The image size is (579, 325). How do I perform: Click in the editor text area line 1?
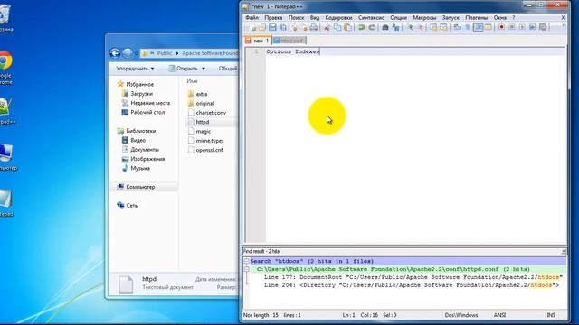[x=415, y=51]
